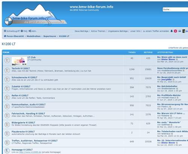Click the forum status icon for Technik K1200LT

pyautogui.click(x=7, y=70)
